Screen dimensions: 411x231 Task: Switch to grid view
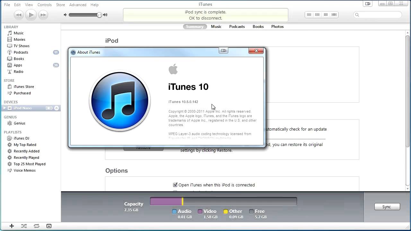point(326,15)
